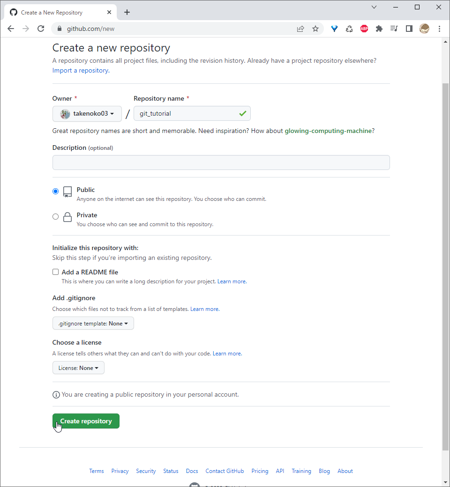Screen dimensions: 450x487
Task: Open the Adblock Plus extension
Action: pos(364,29)
